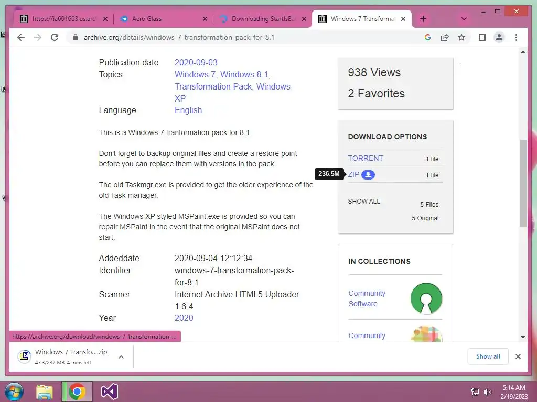
Task: Expand the tab search chevron
Action: tap(464, 19)
